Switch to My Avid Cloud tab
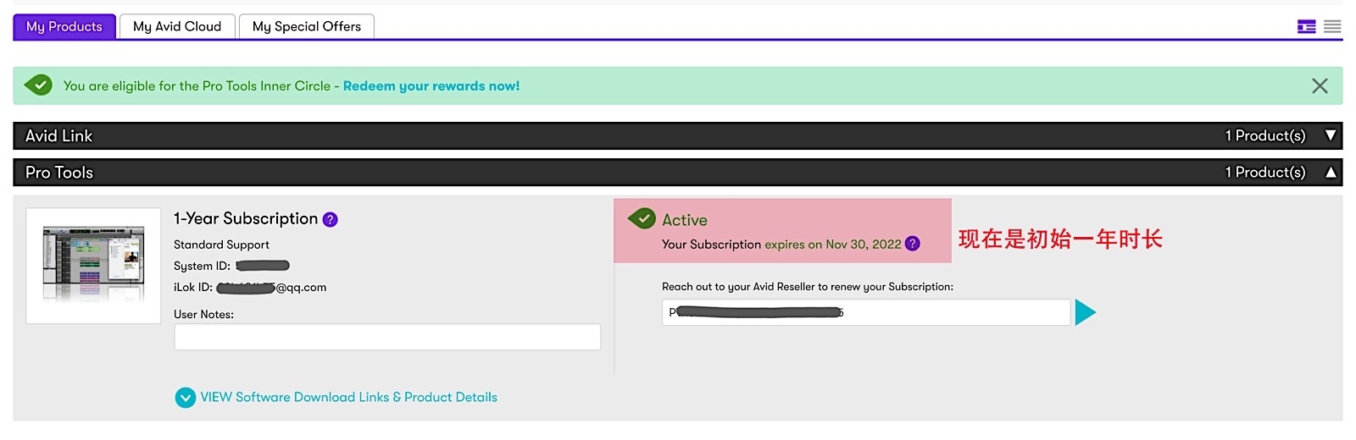This screenshot has height=440, width=1356. click(177, 26)
